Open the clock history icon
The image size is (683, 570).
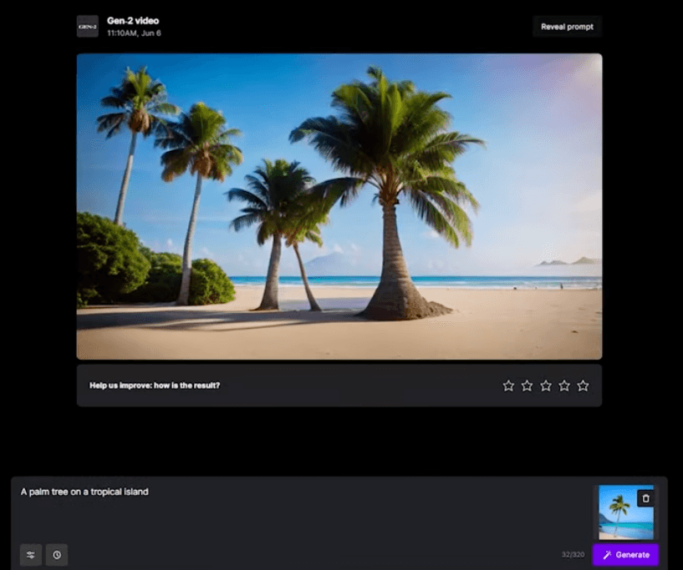tap(57, 555)
